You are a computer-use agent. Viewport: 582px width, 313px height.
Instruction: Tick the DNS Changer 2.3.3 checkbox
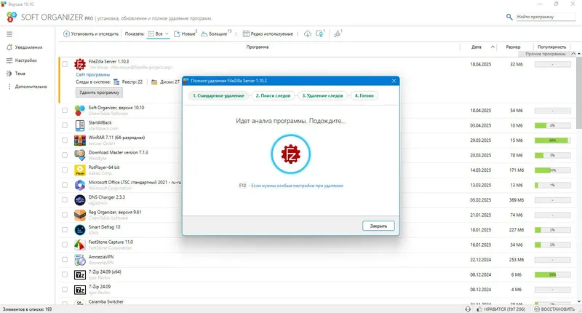pos(65,199)
